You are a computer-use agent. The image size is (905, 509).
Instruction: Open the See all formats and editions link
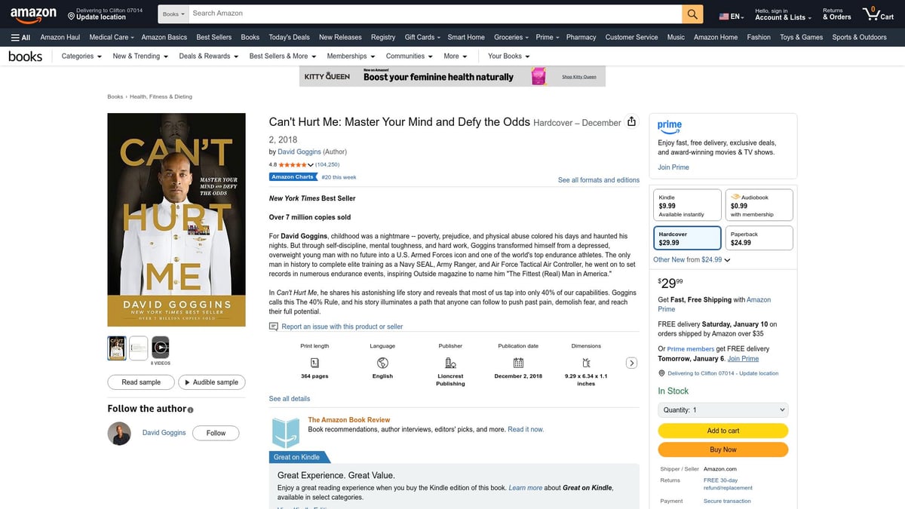[x=598, y=179]
